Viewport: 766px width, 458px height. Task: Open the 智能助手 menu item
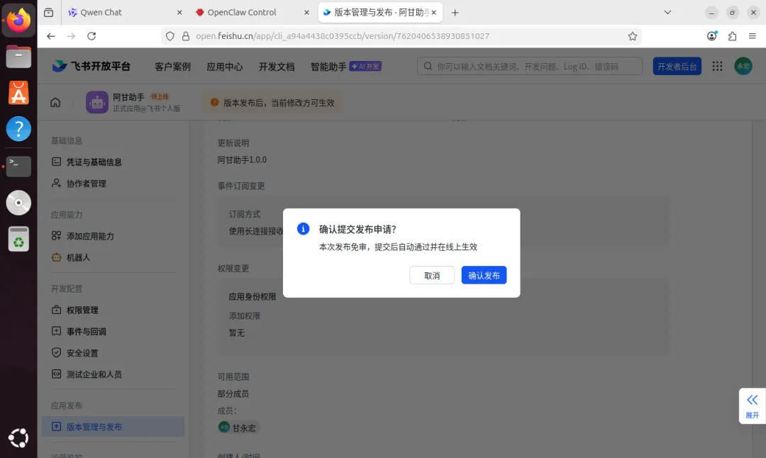tap(328, 67)
